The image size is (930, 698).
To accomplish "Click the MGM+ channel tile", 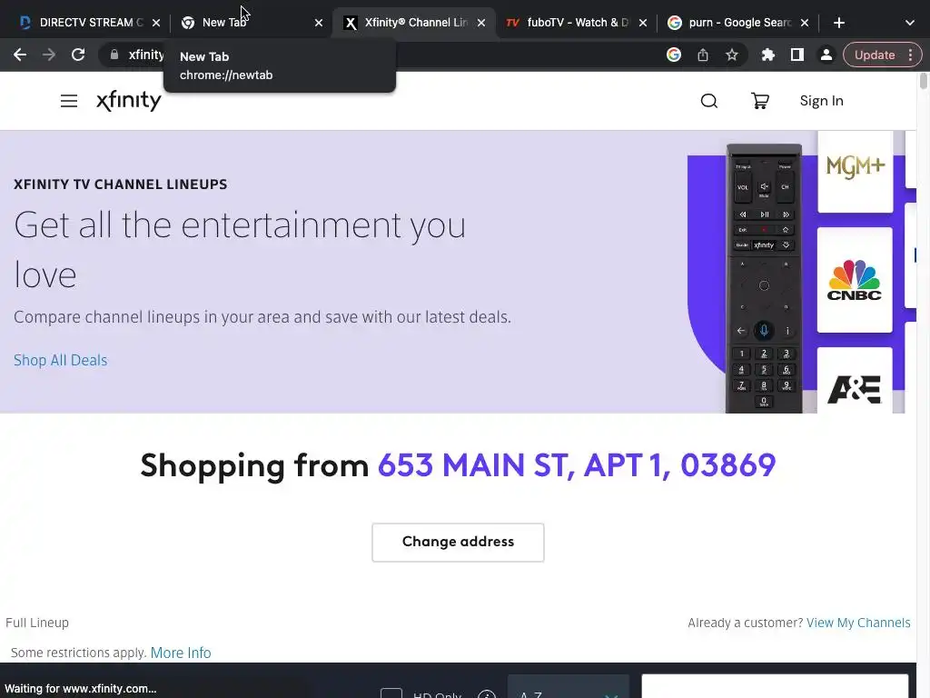I will tap(855, 171).
